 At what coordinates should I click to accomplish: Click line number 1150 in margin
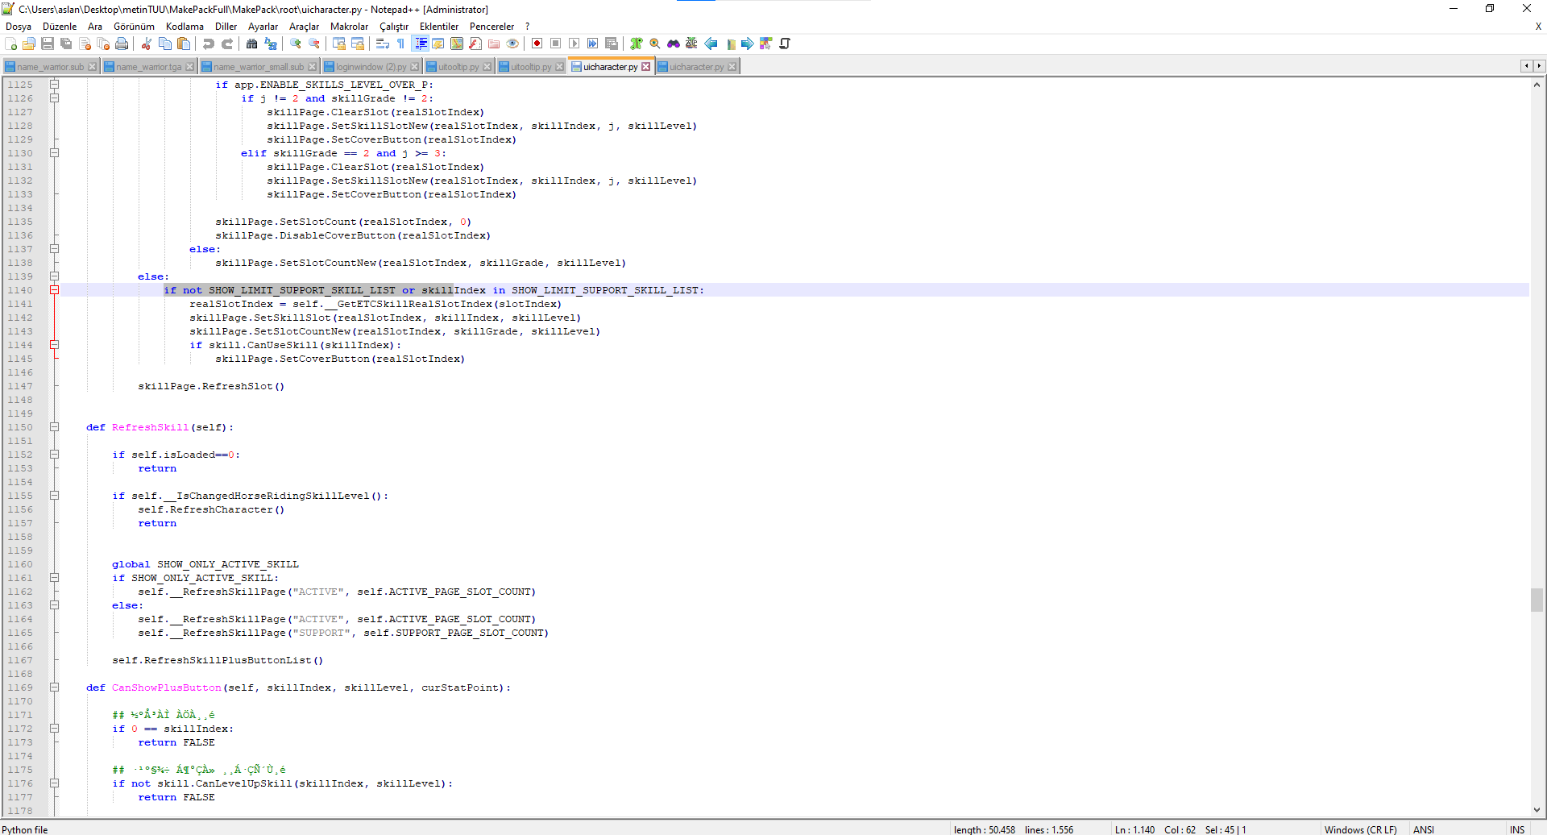pos(20,427)
